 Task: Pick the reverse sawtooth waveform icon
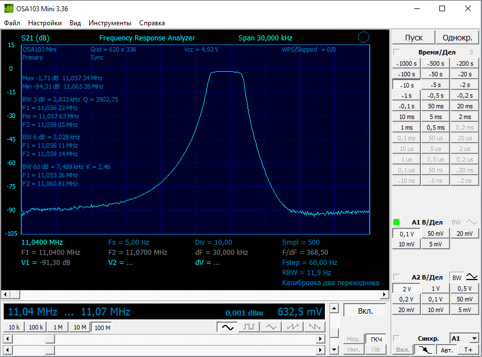coord(315,327)
